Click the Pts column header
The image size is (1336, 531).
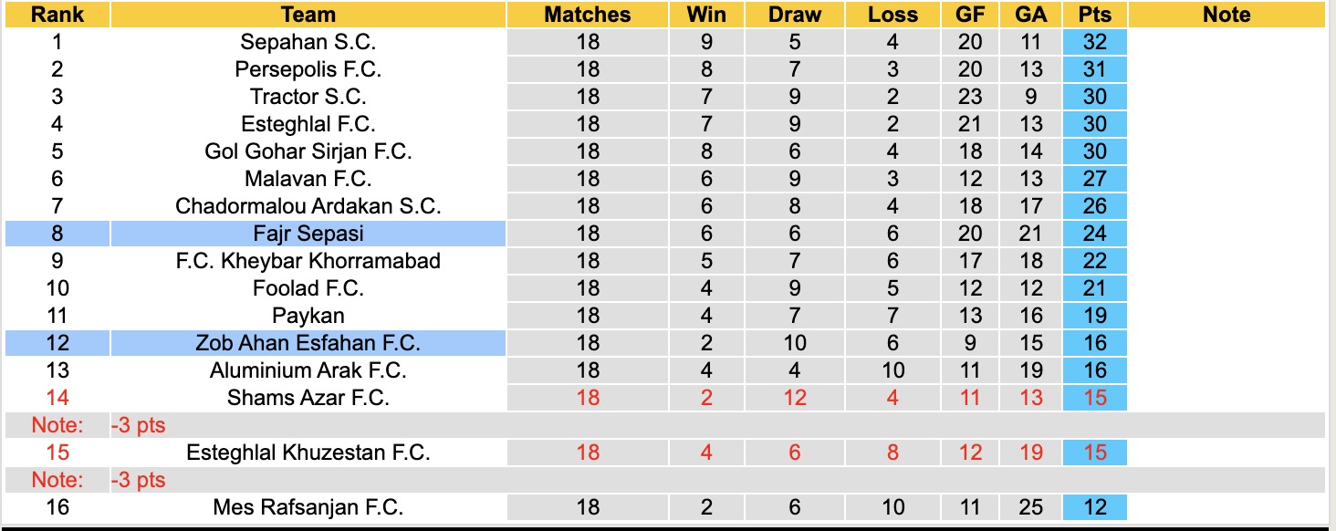[1094, 15]
